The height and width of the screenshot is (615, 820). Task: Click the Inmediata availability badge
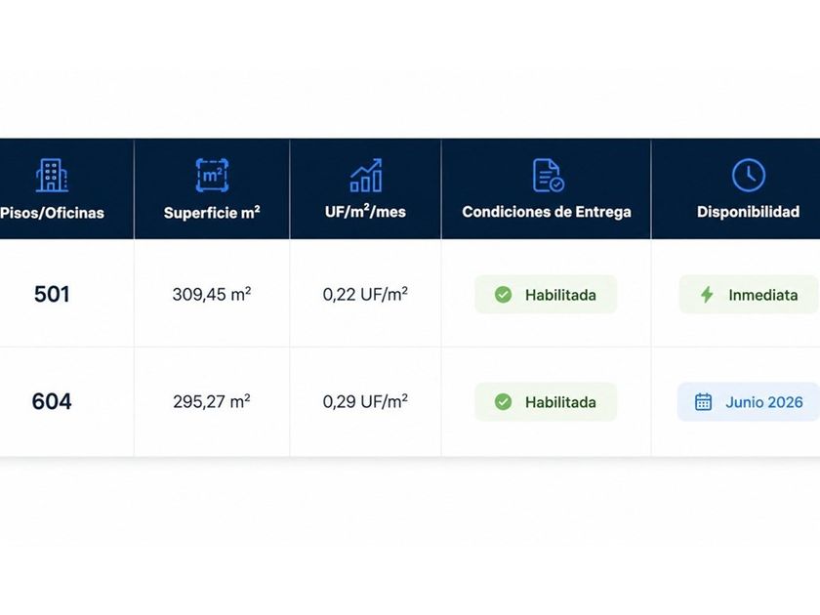(x=749, y=295)
